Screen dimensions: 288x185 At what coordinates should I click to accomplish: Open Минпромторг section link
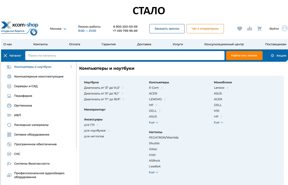coord(95,110)
